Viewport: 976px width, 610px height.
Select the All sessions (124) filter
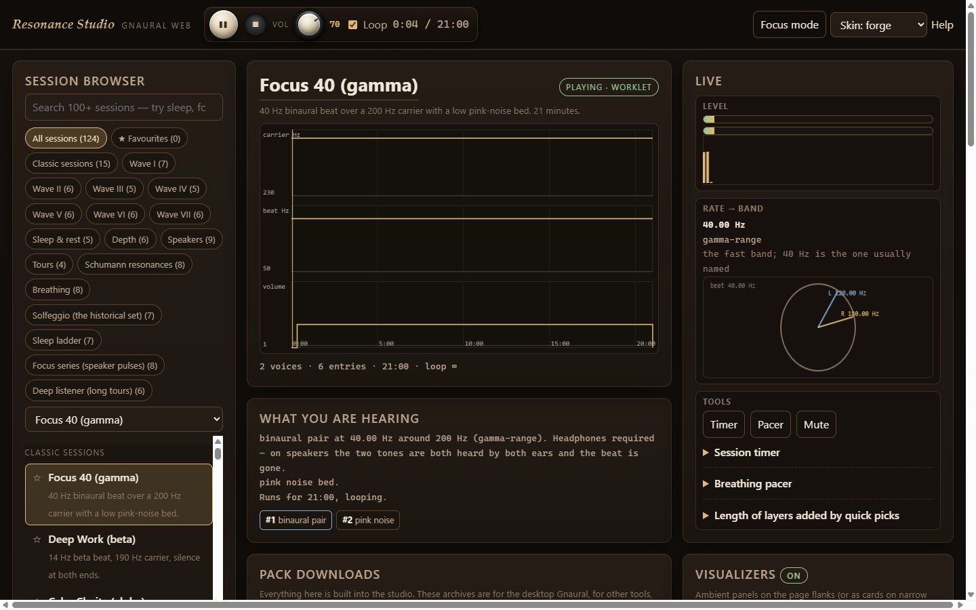(66, 138)
